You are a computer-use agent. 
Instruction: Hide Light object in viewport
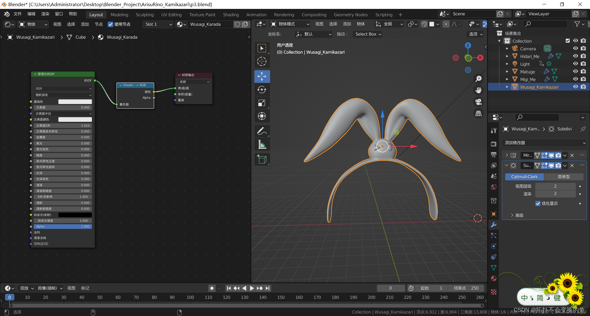[576, 64]
